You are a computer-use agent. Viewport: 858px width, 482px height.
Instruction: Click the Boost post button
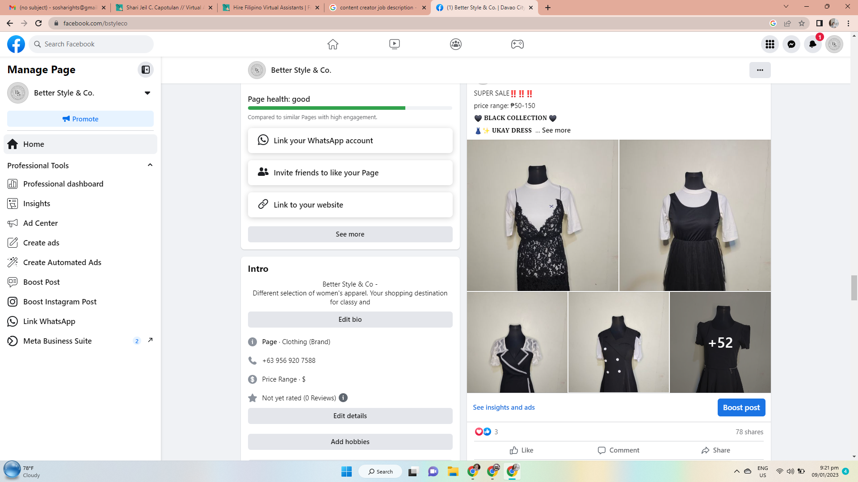coord(741,407)
